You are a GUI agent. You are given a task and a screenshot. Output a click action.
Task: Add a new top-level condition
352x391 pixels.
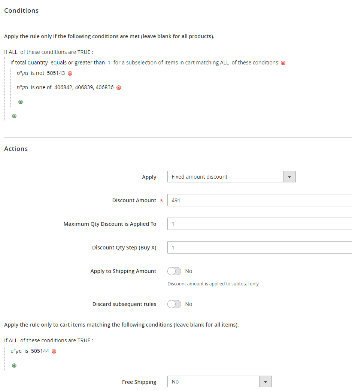(14, 116)
